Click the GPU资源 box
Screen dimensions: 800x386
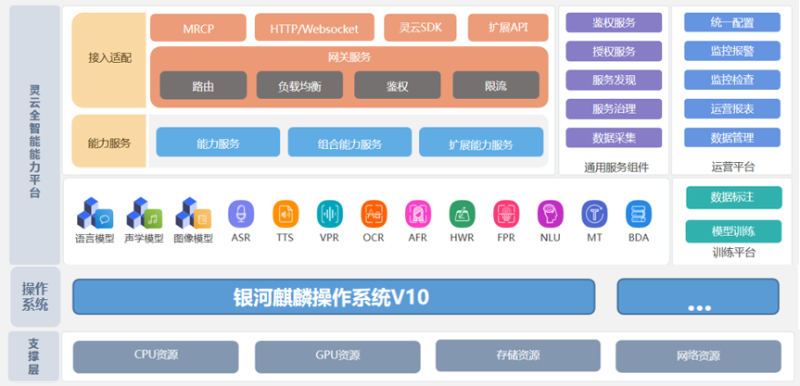[x=337, y=356]
